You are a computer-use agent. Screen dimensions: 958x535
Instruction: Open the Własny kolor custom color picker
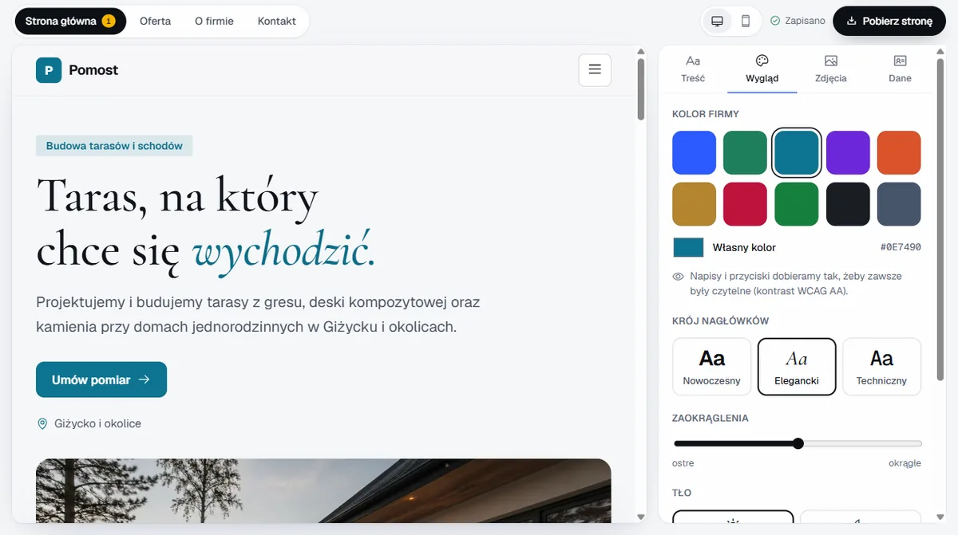point(688,247)
